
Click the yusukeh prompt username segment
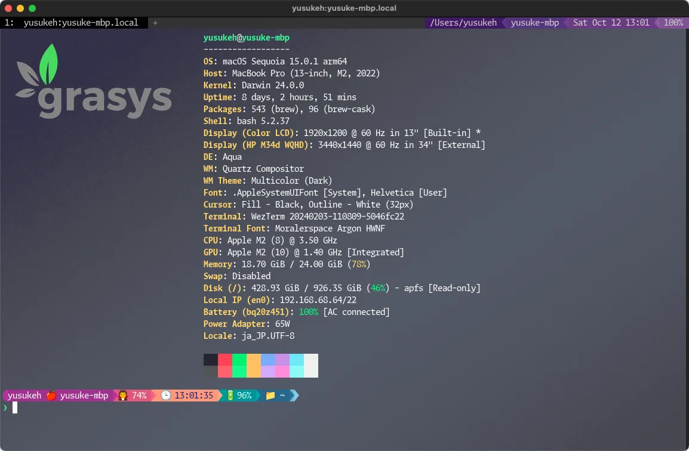click(x=24, y=396)
